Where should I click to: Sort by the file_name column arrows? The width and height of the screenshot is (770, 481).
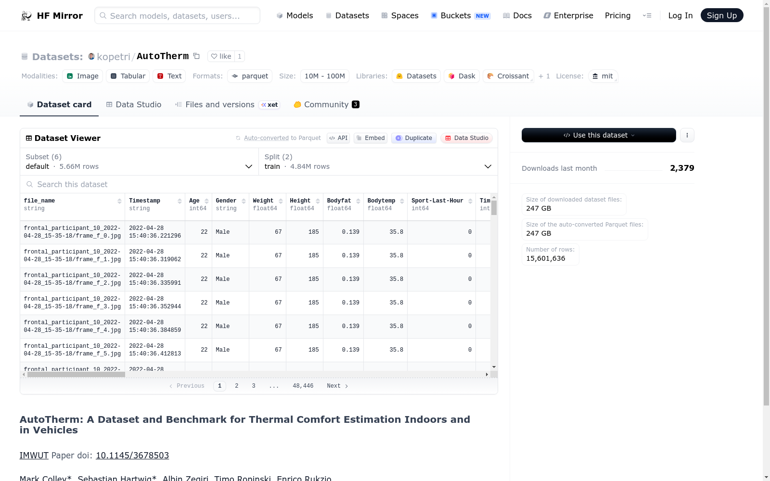[x=119, y=201]
